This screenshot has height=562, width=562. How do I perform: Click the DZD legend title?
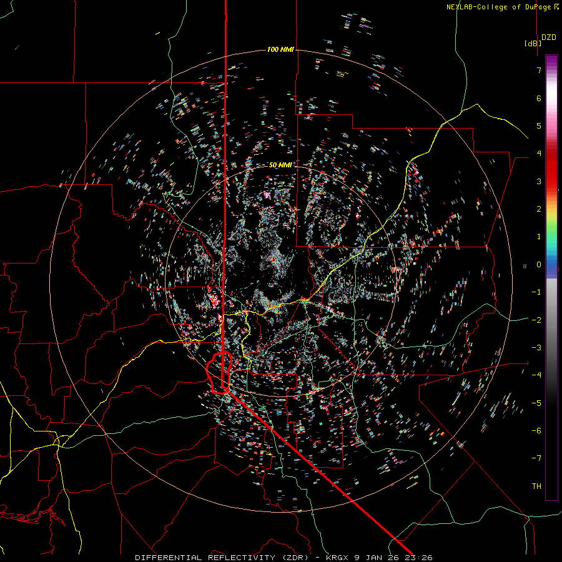pyautogui.click(x=549, y=37)
